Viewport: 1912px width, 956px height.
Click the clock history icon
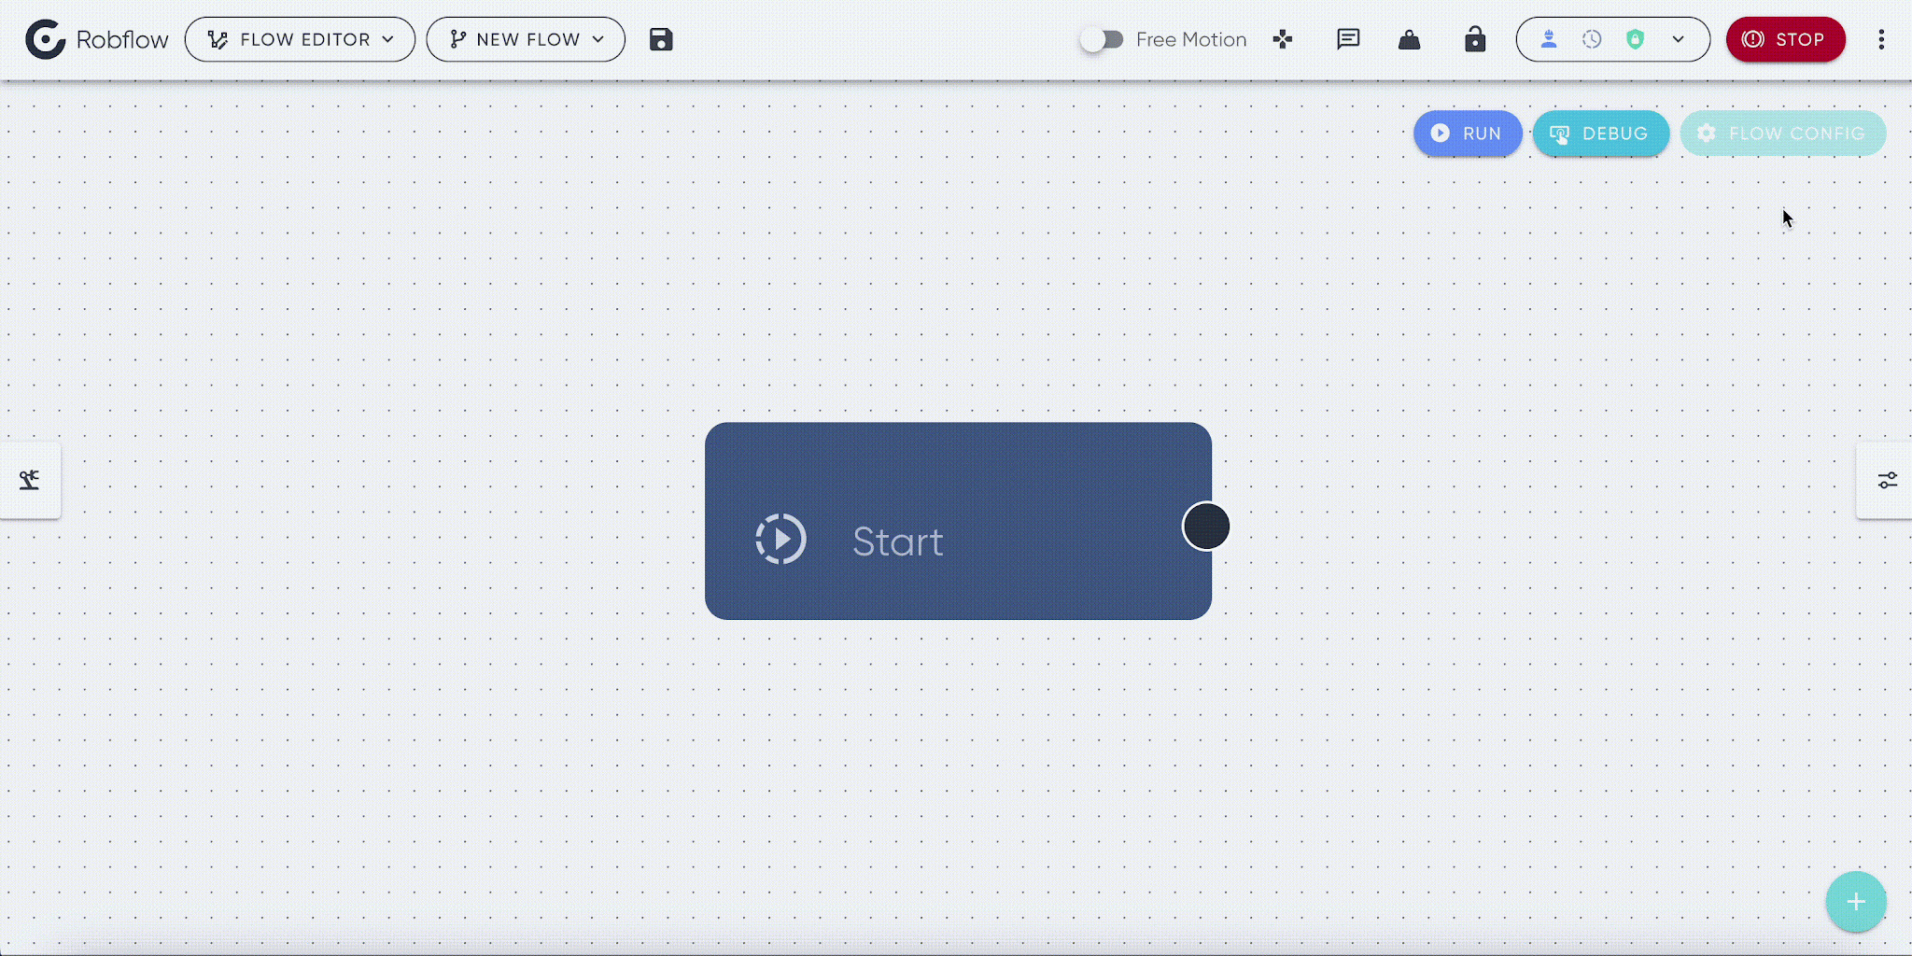click(1592, 39)
